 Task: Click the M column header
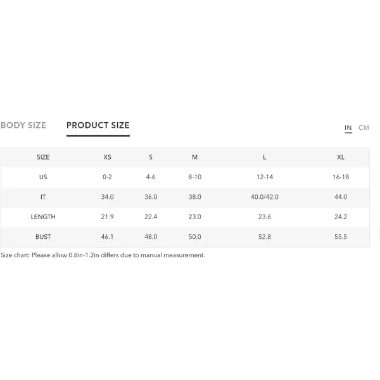coord(194,157)
